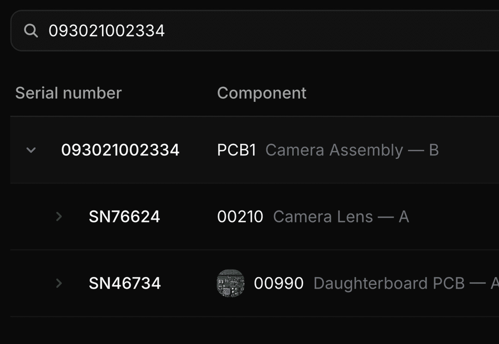Screen dimensions: 499x344
Task: Select the top-level Camera Assembly row
Action: (467, 150)
